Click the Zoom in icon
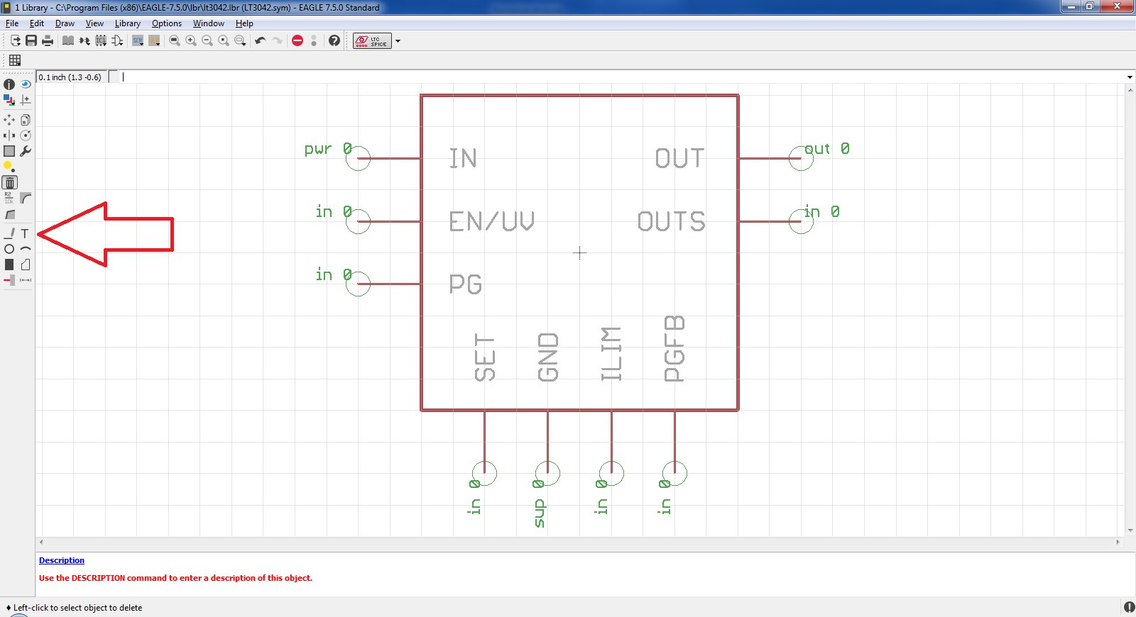 [191, 40]
